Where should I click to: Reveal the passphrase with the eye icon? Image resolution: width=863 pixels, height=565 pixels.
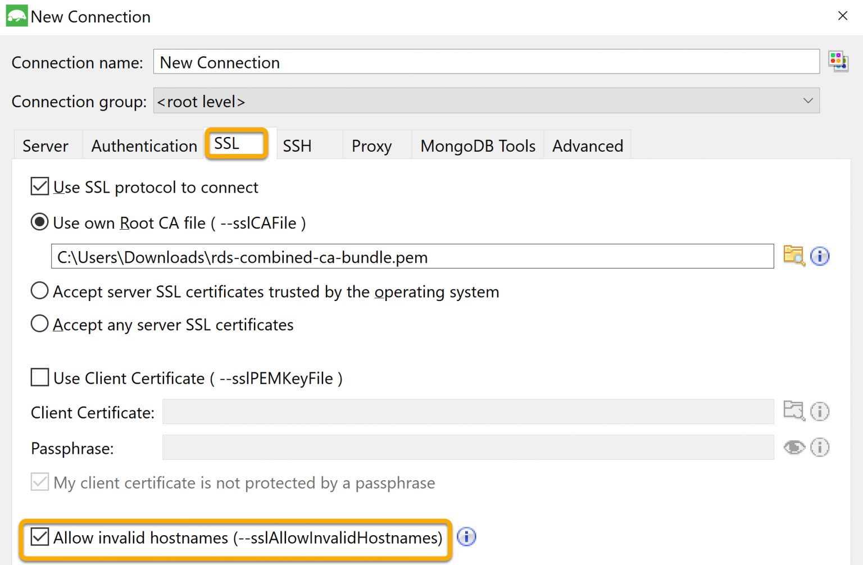tap(794, 447)
